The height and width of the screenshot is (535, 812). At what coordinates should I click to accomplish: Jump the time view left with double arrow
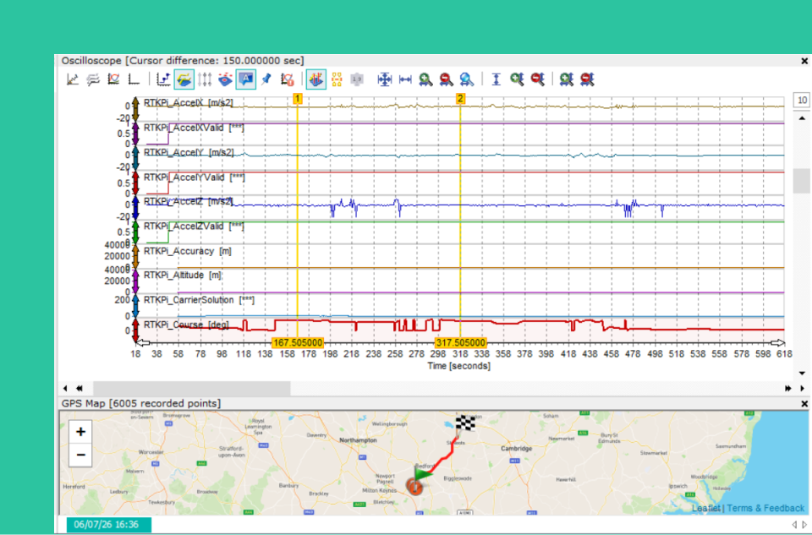pos(80,388)
